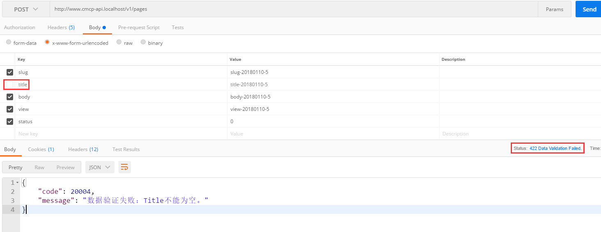
Task: View the Test Results tab
Action: pos(126,149)
